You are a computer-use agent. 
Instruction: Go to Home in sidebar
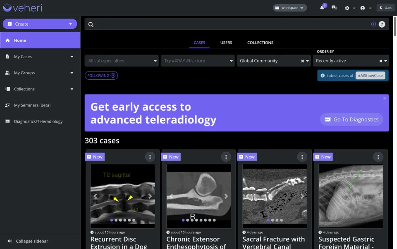point(40,40)
